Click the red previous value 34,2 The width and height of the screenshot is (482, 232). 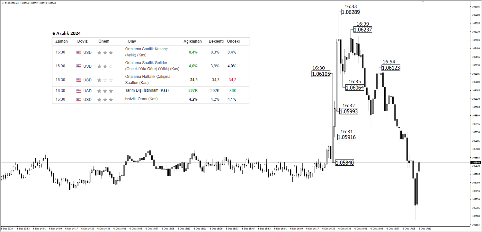pyautogui.click(x=233, y=80)
